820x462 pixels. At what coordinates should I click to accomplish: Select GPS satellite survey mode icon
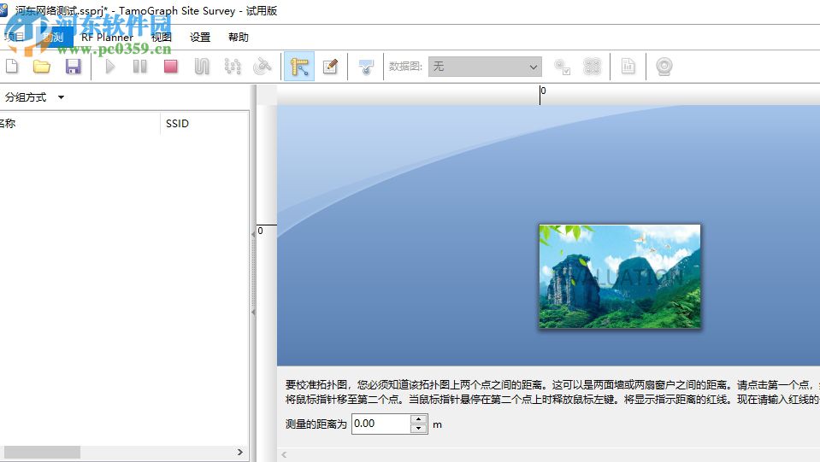[263, 67]
